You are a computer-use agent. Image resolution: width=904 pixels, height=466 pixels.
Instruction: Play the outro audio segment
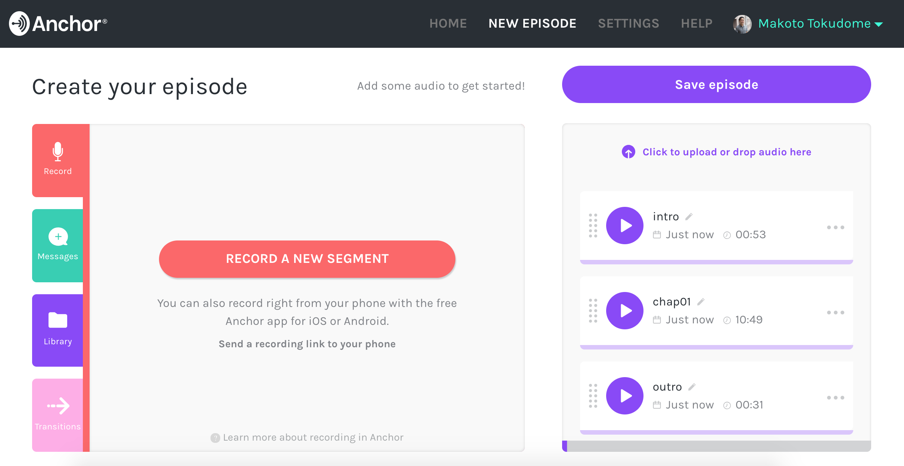click(x=625, y=396)
